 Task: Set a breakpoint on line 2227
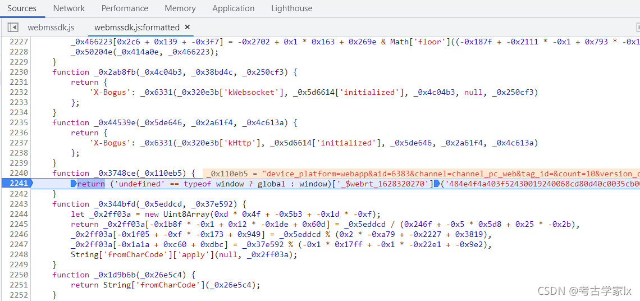pos(19,42)
